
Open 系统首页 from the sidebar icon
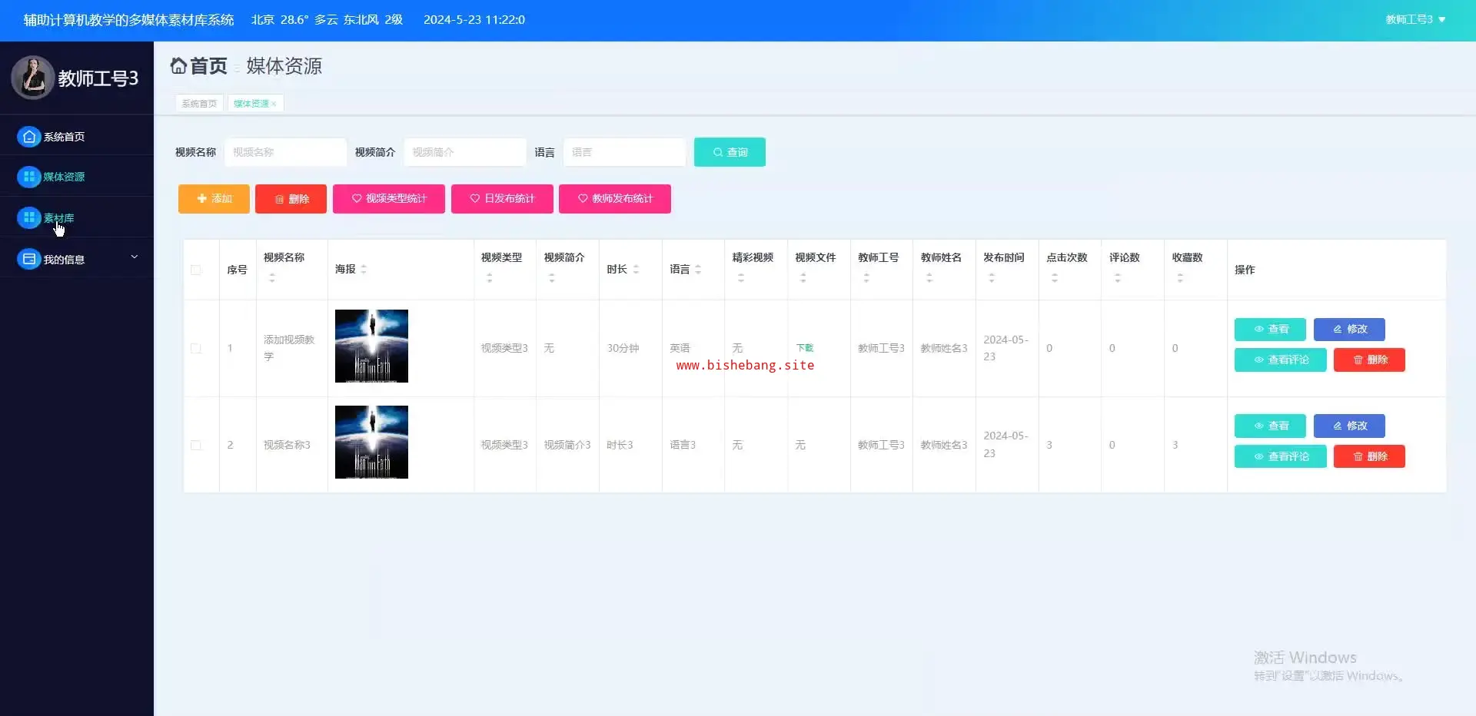click(29, 137)
